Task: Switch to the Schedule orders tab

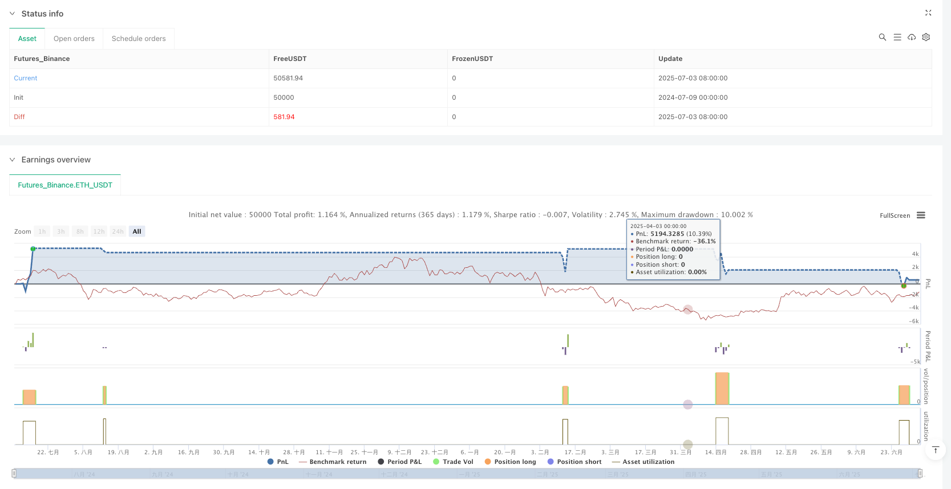Action: (139, 39)
